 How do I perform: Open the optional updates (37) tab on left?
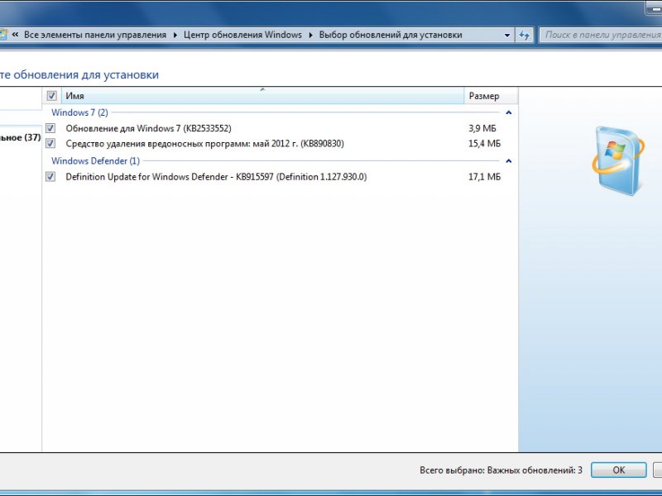(20, 137)
